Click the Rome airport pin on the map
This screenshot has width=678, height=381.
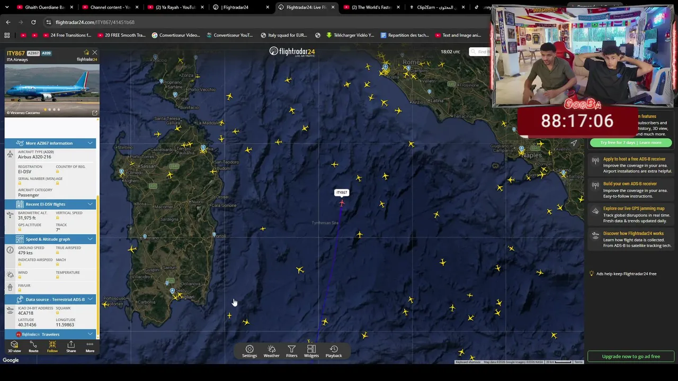[x=386, y=67]
